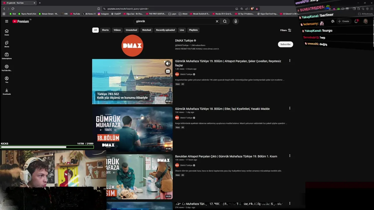374x210 pixels.
Task: Close the gümrük - YouTube tab
Action: click(x=34, y=3)
